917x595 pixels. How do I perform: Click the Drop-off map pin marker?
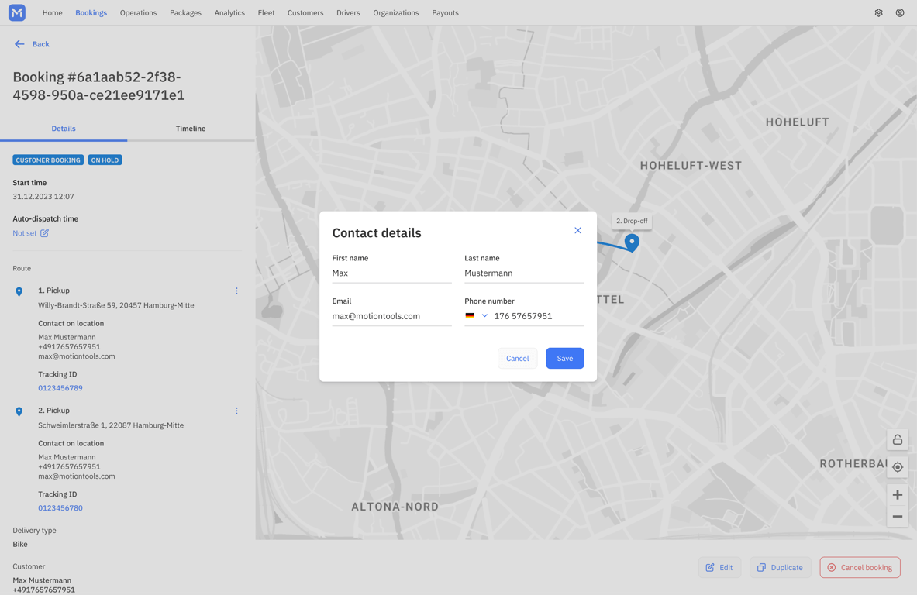pyautogui.click(x=632, y=242)
